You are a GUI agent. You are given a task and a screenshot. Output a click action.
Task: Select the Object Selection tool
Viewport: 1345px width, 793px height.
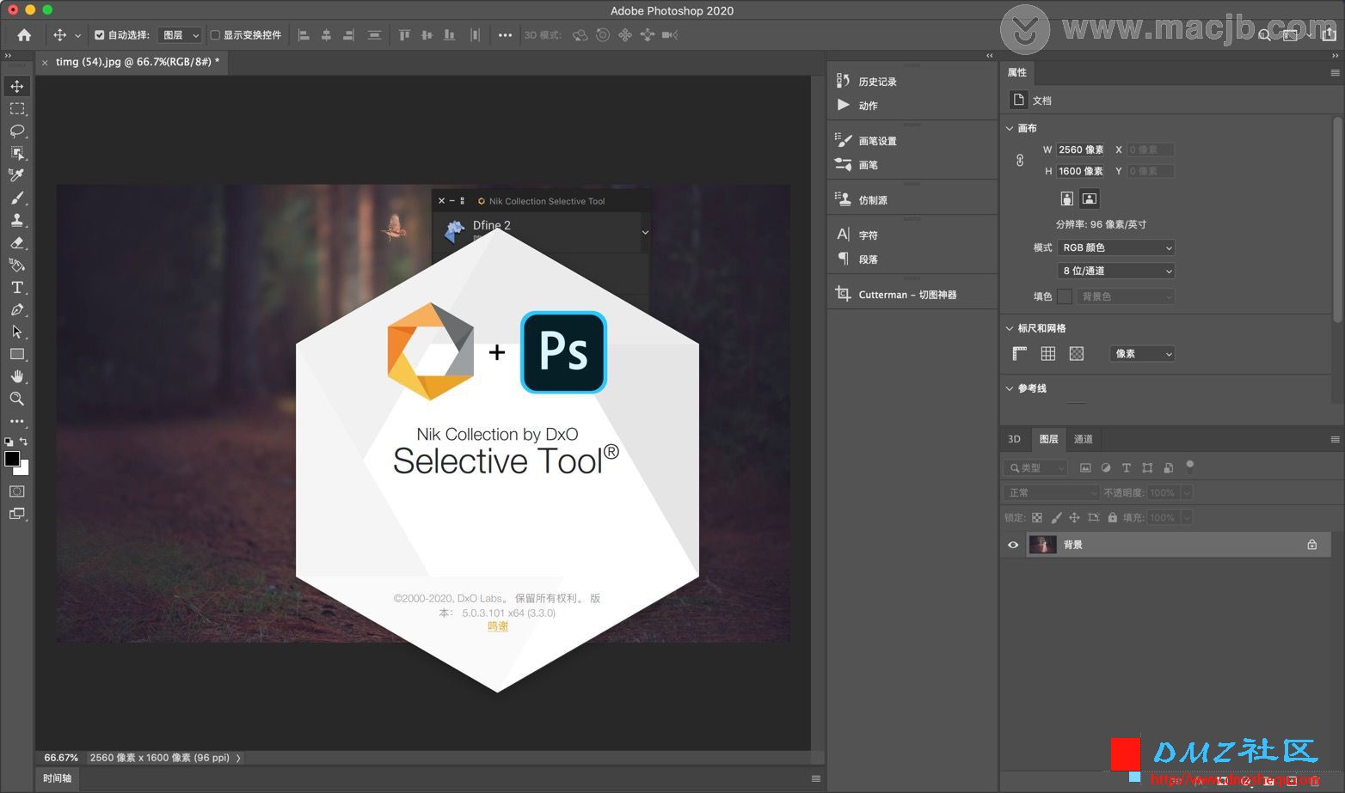coord(17,153)
